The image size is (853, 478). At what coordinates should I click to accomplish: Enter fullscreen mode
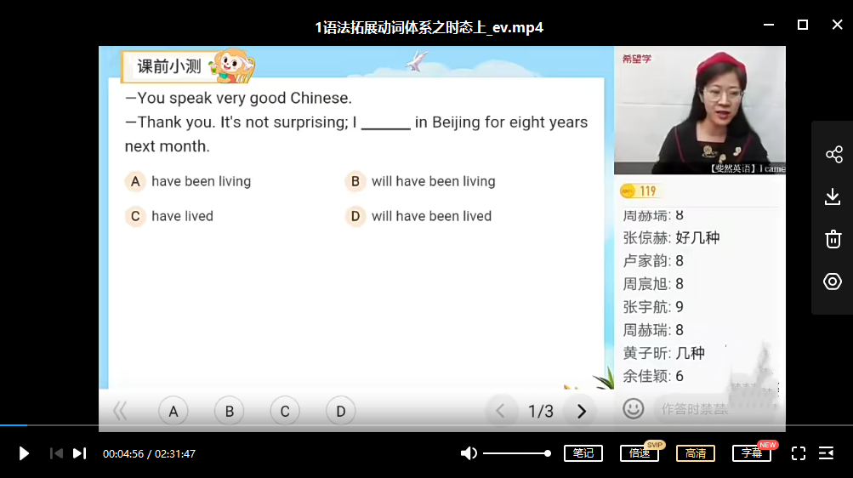(x=798, y=453)
